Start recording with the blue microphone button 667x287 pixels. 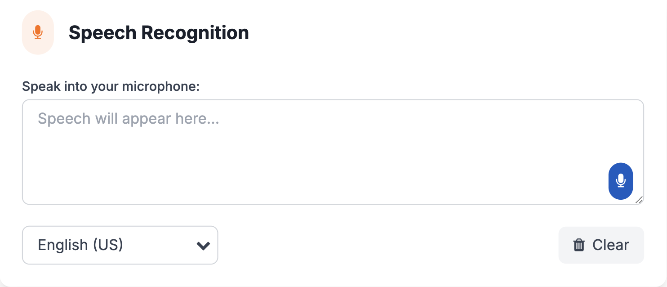620,181
